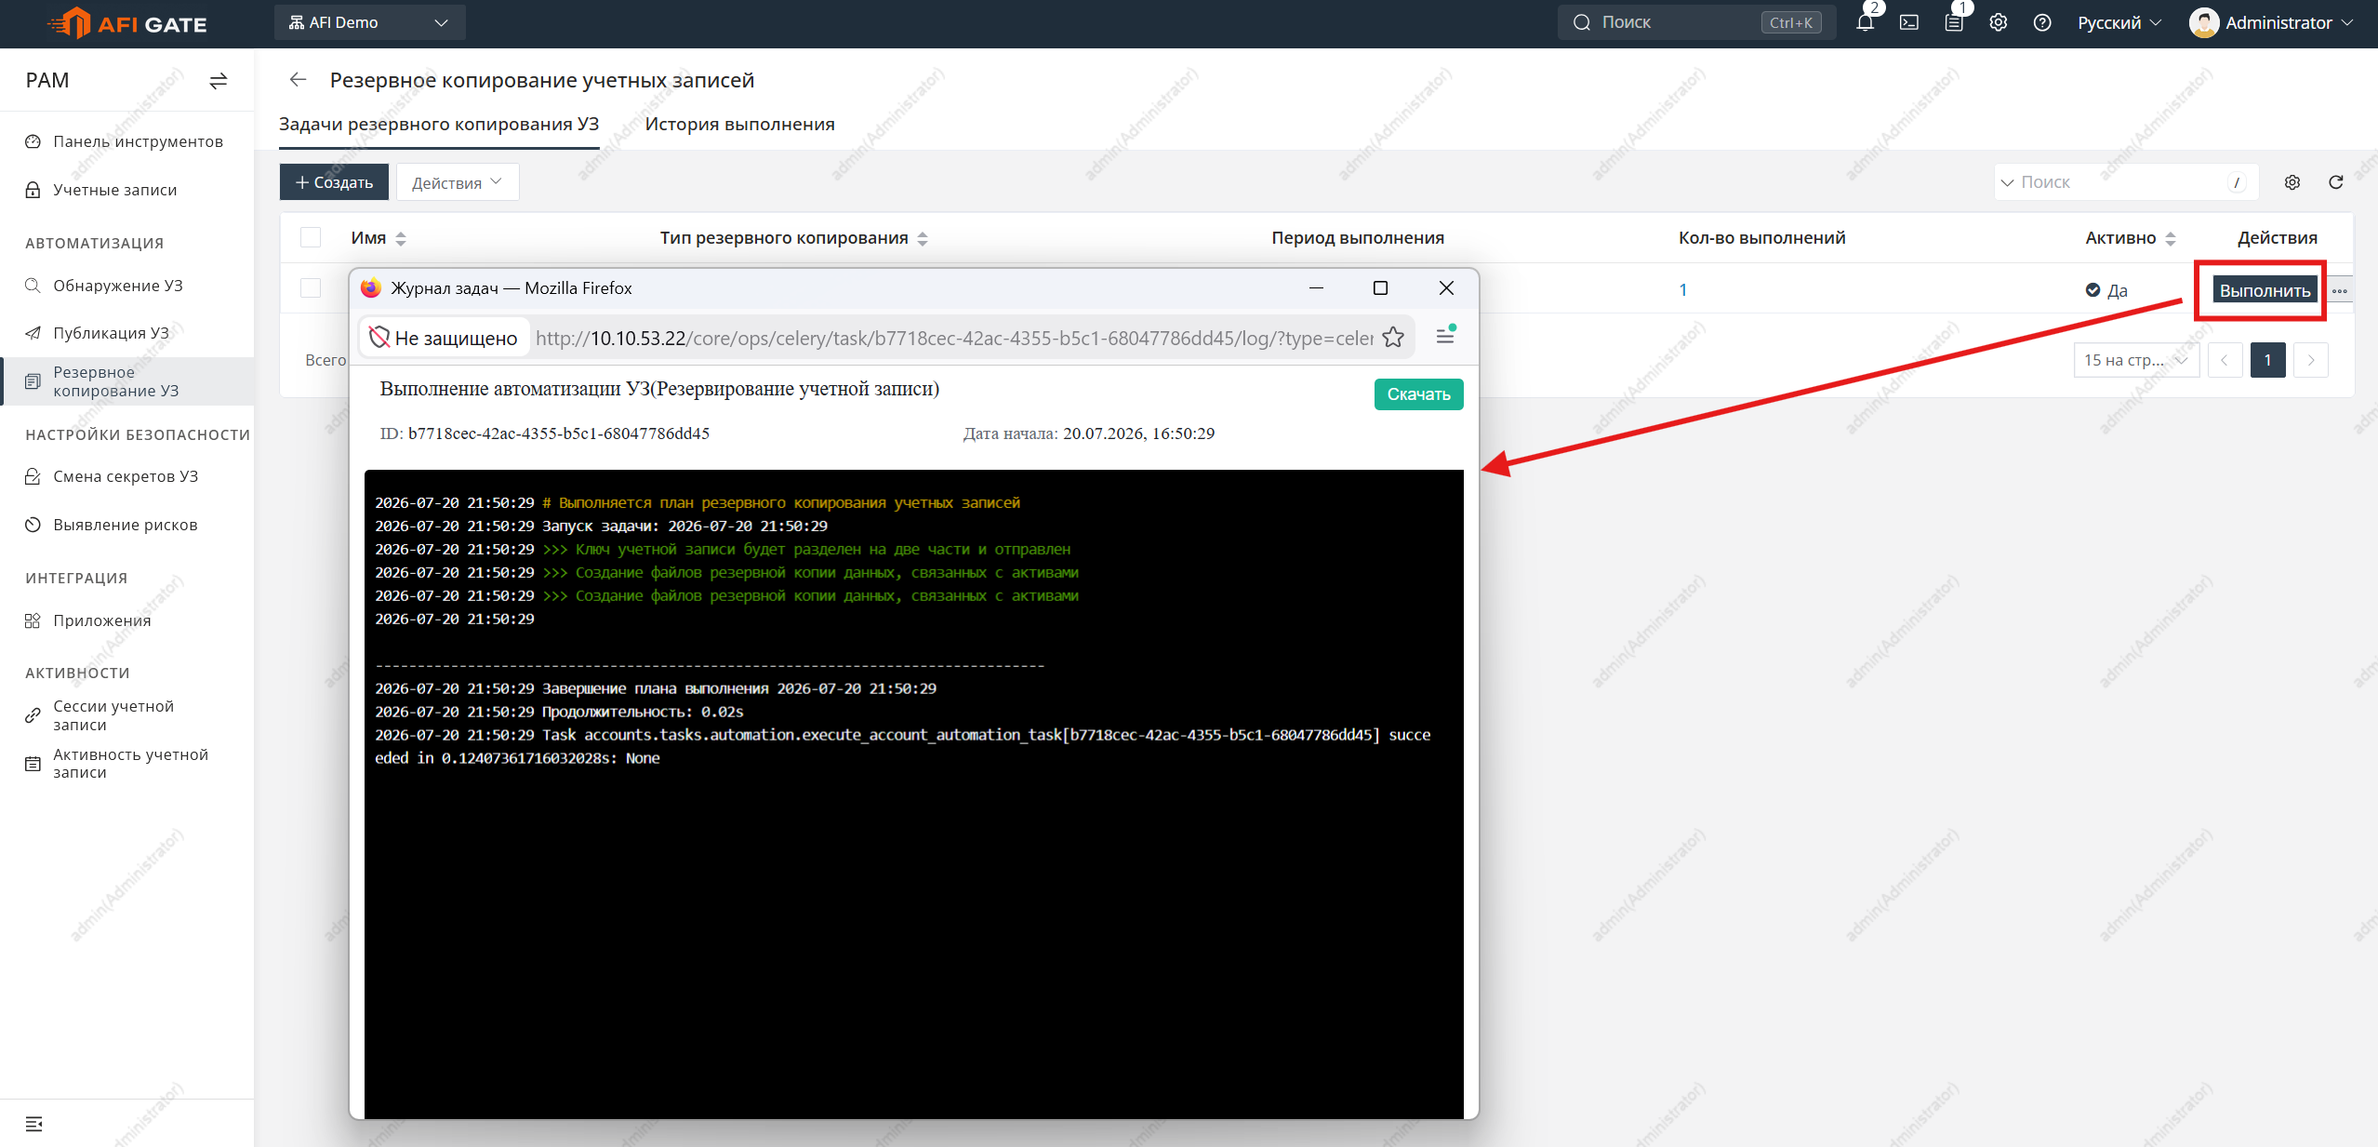Expand the table search filter chevron
The width and height of the screenshot is (2378, 1147).
coord(2007,182)
